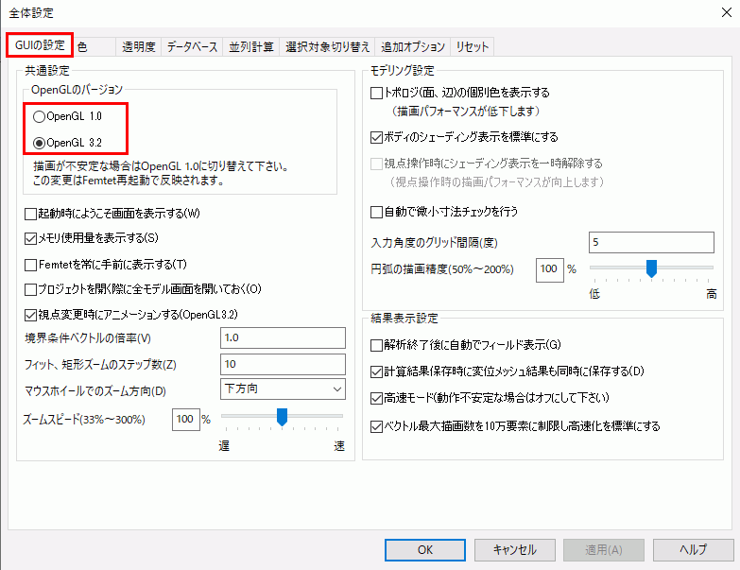Click the ヘルプ button
740x570 pixels.
pos(693,549)
